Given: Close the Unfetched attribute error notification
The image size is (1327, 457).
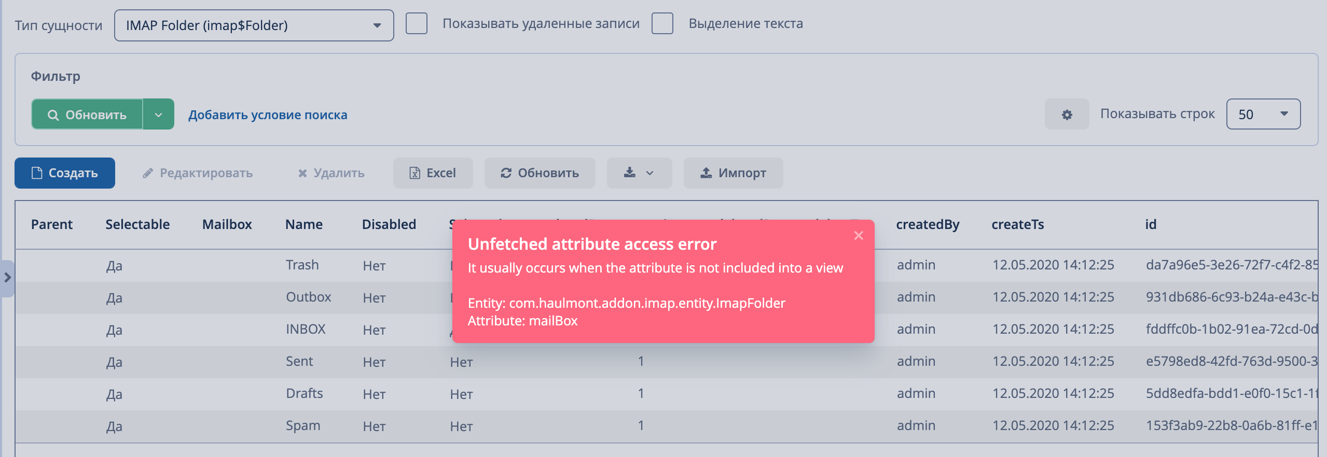Looking at the screenshot, I should [x=859, y=236].
